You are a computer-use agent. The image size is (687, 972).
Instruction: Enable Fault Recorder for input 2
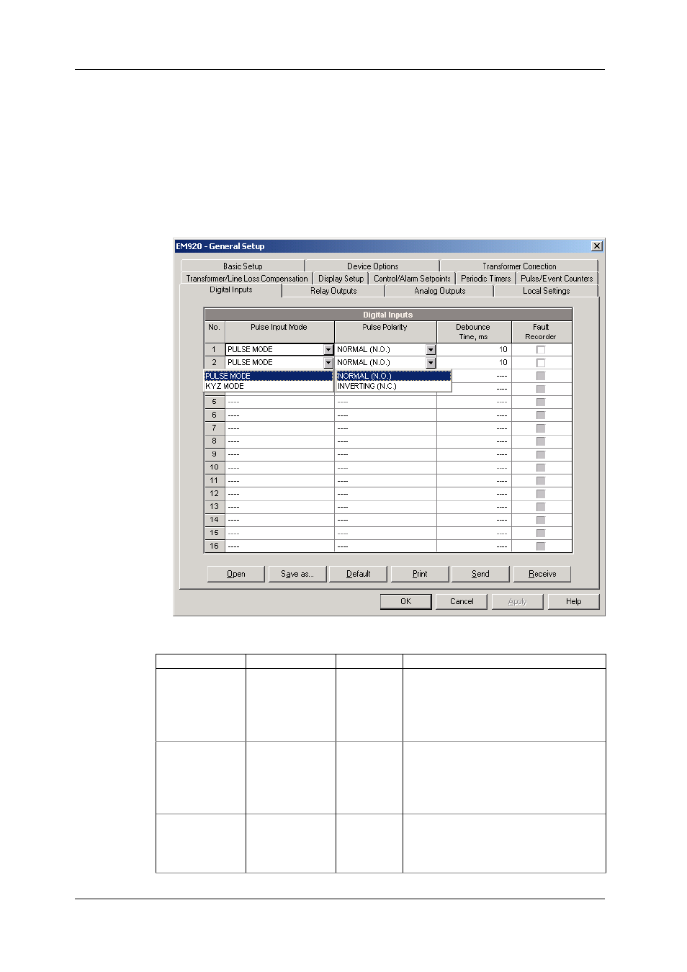(541, 363)
